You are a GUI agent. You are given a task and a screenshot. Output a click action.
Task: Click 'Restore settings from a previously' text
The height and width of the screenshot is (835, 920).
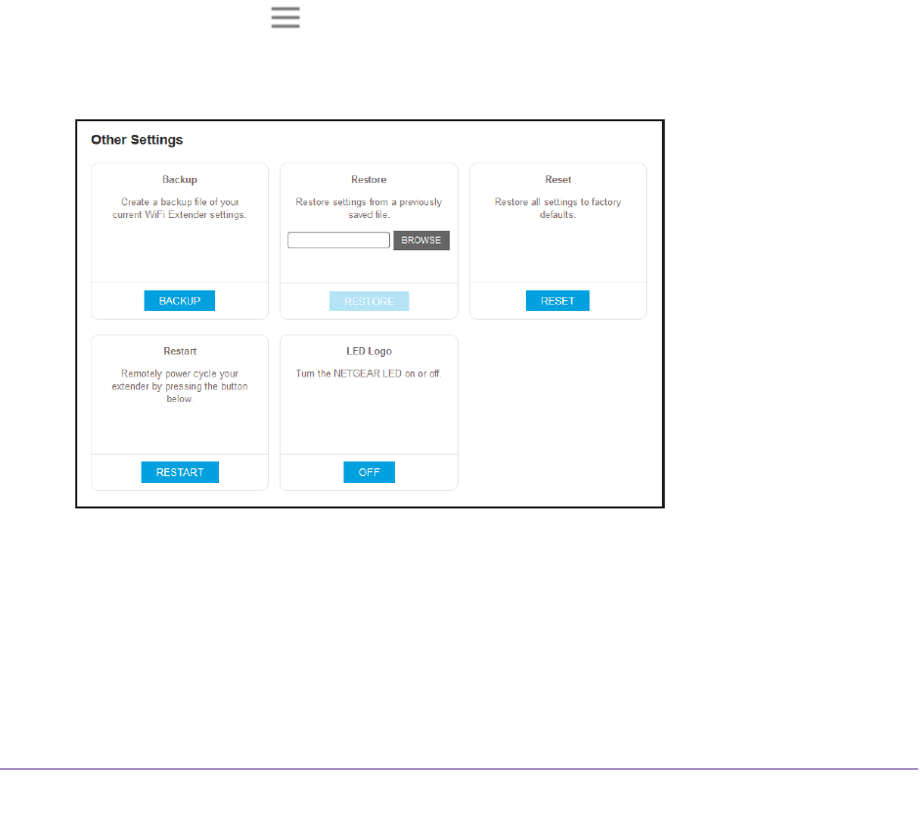pyautogui.click(x=369, y=201)
